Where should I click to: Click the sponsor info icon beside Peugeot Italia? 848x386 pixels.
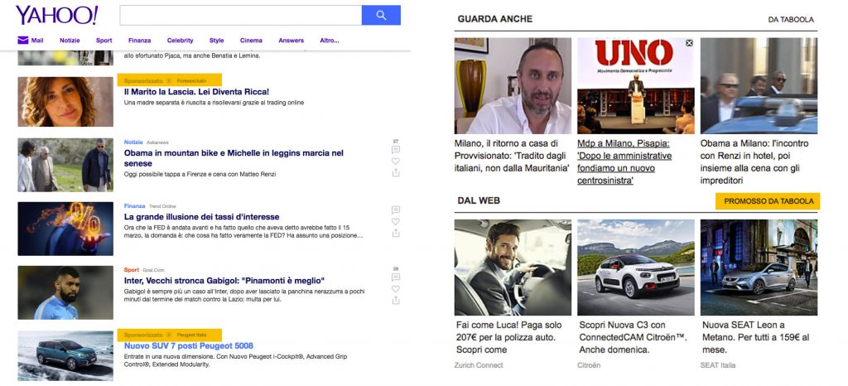169,335
